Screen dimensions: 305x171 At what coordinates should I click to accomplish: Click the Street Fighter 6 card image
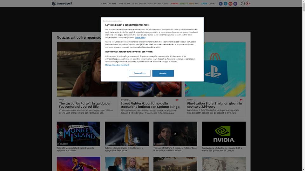[x=151, y=89]
